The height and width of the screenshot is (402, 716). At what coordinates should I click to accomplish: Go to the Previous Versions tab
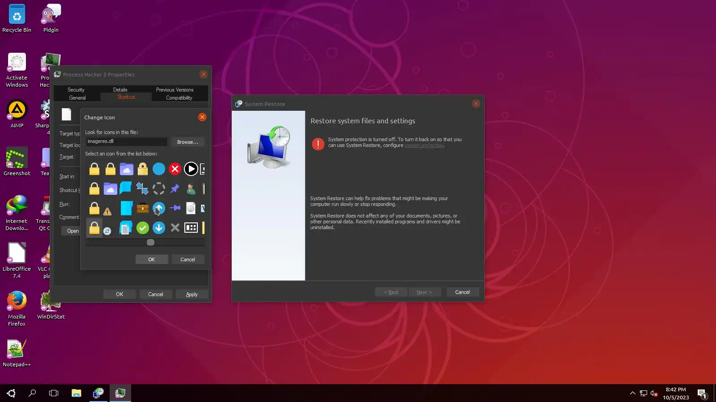[x=175, y=90]
